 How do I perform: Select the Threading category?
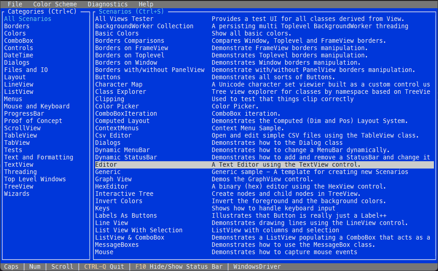pos(20,171)
